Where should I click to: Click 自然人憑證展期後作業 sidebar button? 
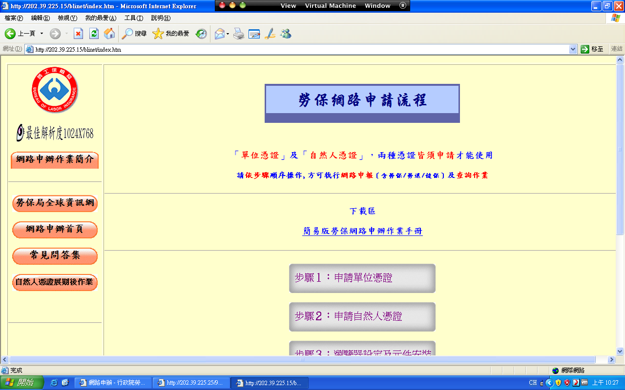(x=55, y=282)
